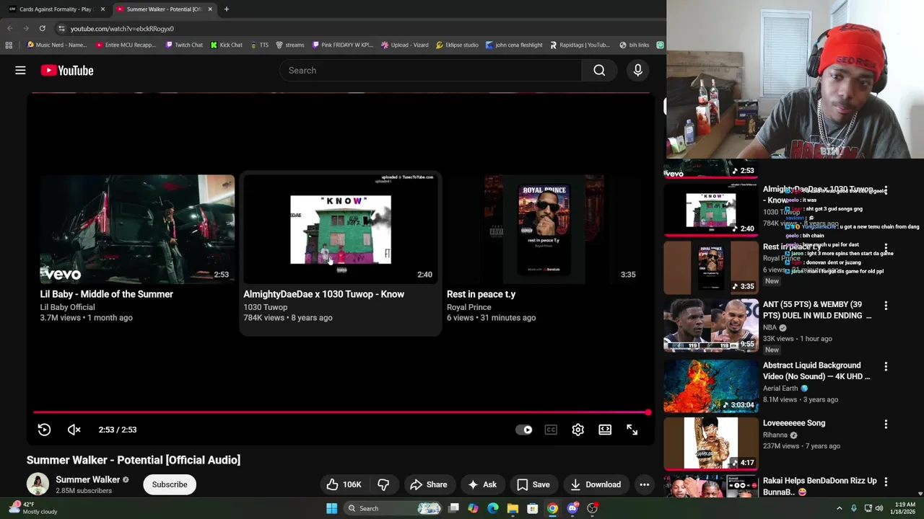Close the Cards Against Formality tab
Viewport: 924px width, 519px height.
click(103, 9)
